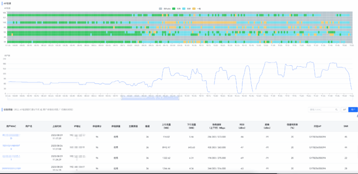
Task: Click the 用户MAC column header
Action: tap(11, 126)
